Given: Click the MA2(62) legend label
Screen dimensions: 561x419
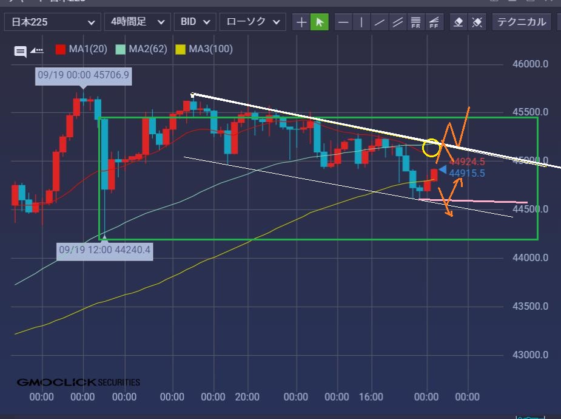Looking at the screenshot, I should 148,49.
